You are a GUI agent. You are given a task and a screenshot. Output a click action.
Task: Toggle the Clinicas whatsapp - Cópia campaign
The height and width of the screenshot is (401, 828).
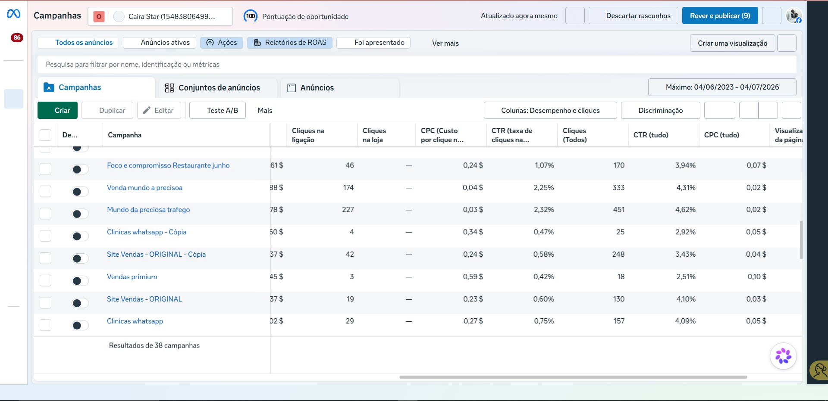[x=80, y=236]
